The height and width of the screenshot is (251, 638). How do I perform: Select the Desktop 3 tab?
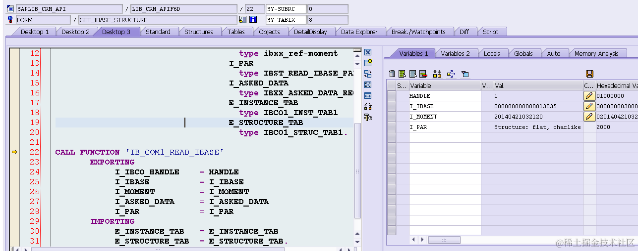(x=116, y=32)
